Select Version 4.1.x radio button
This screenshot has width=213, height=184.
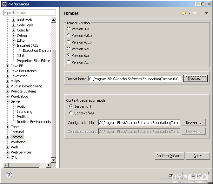(69, 42)
